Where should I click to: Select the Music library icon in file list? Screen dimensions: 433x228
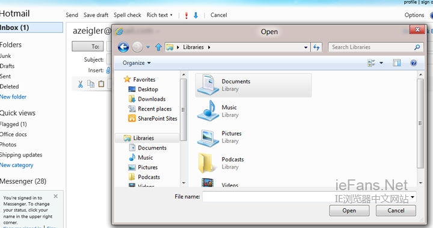[208, 110]
